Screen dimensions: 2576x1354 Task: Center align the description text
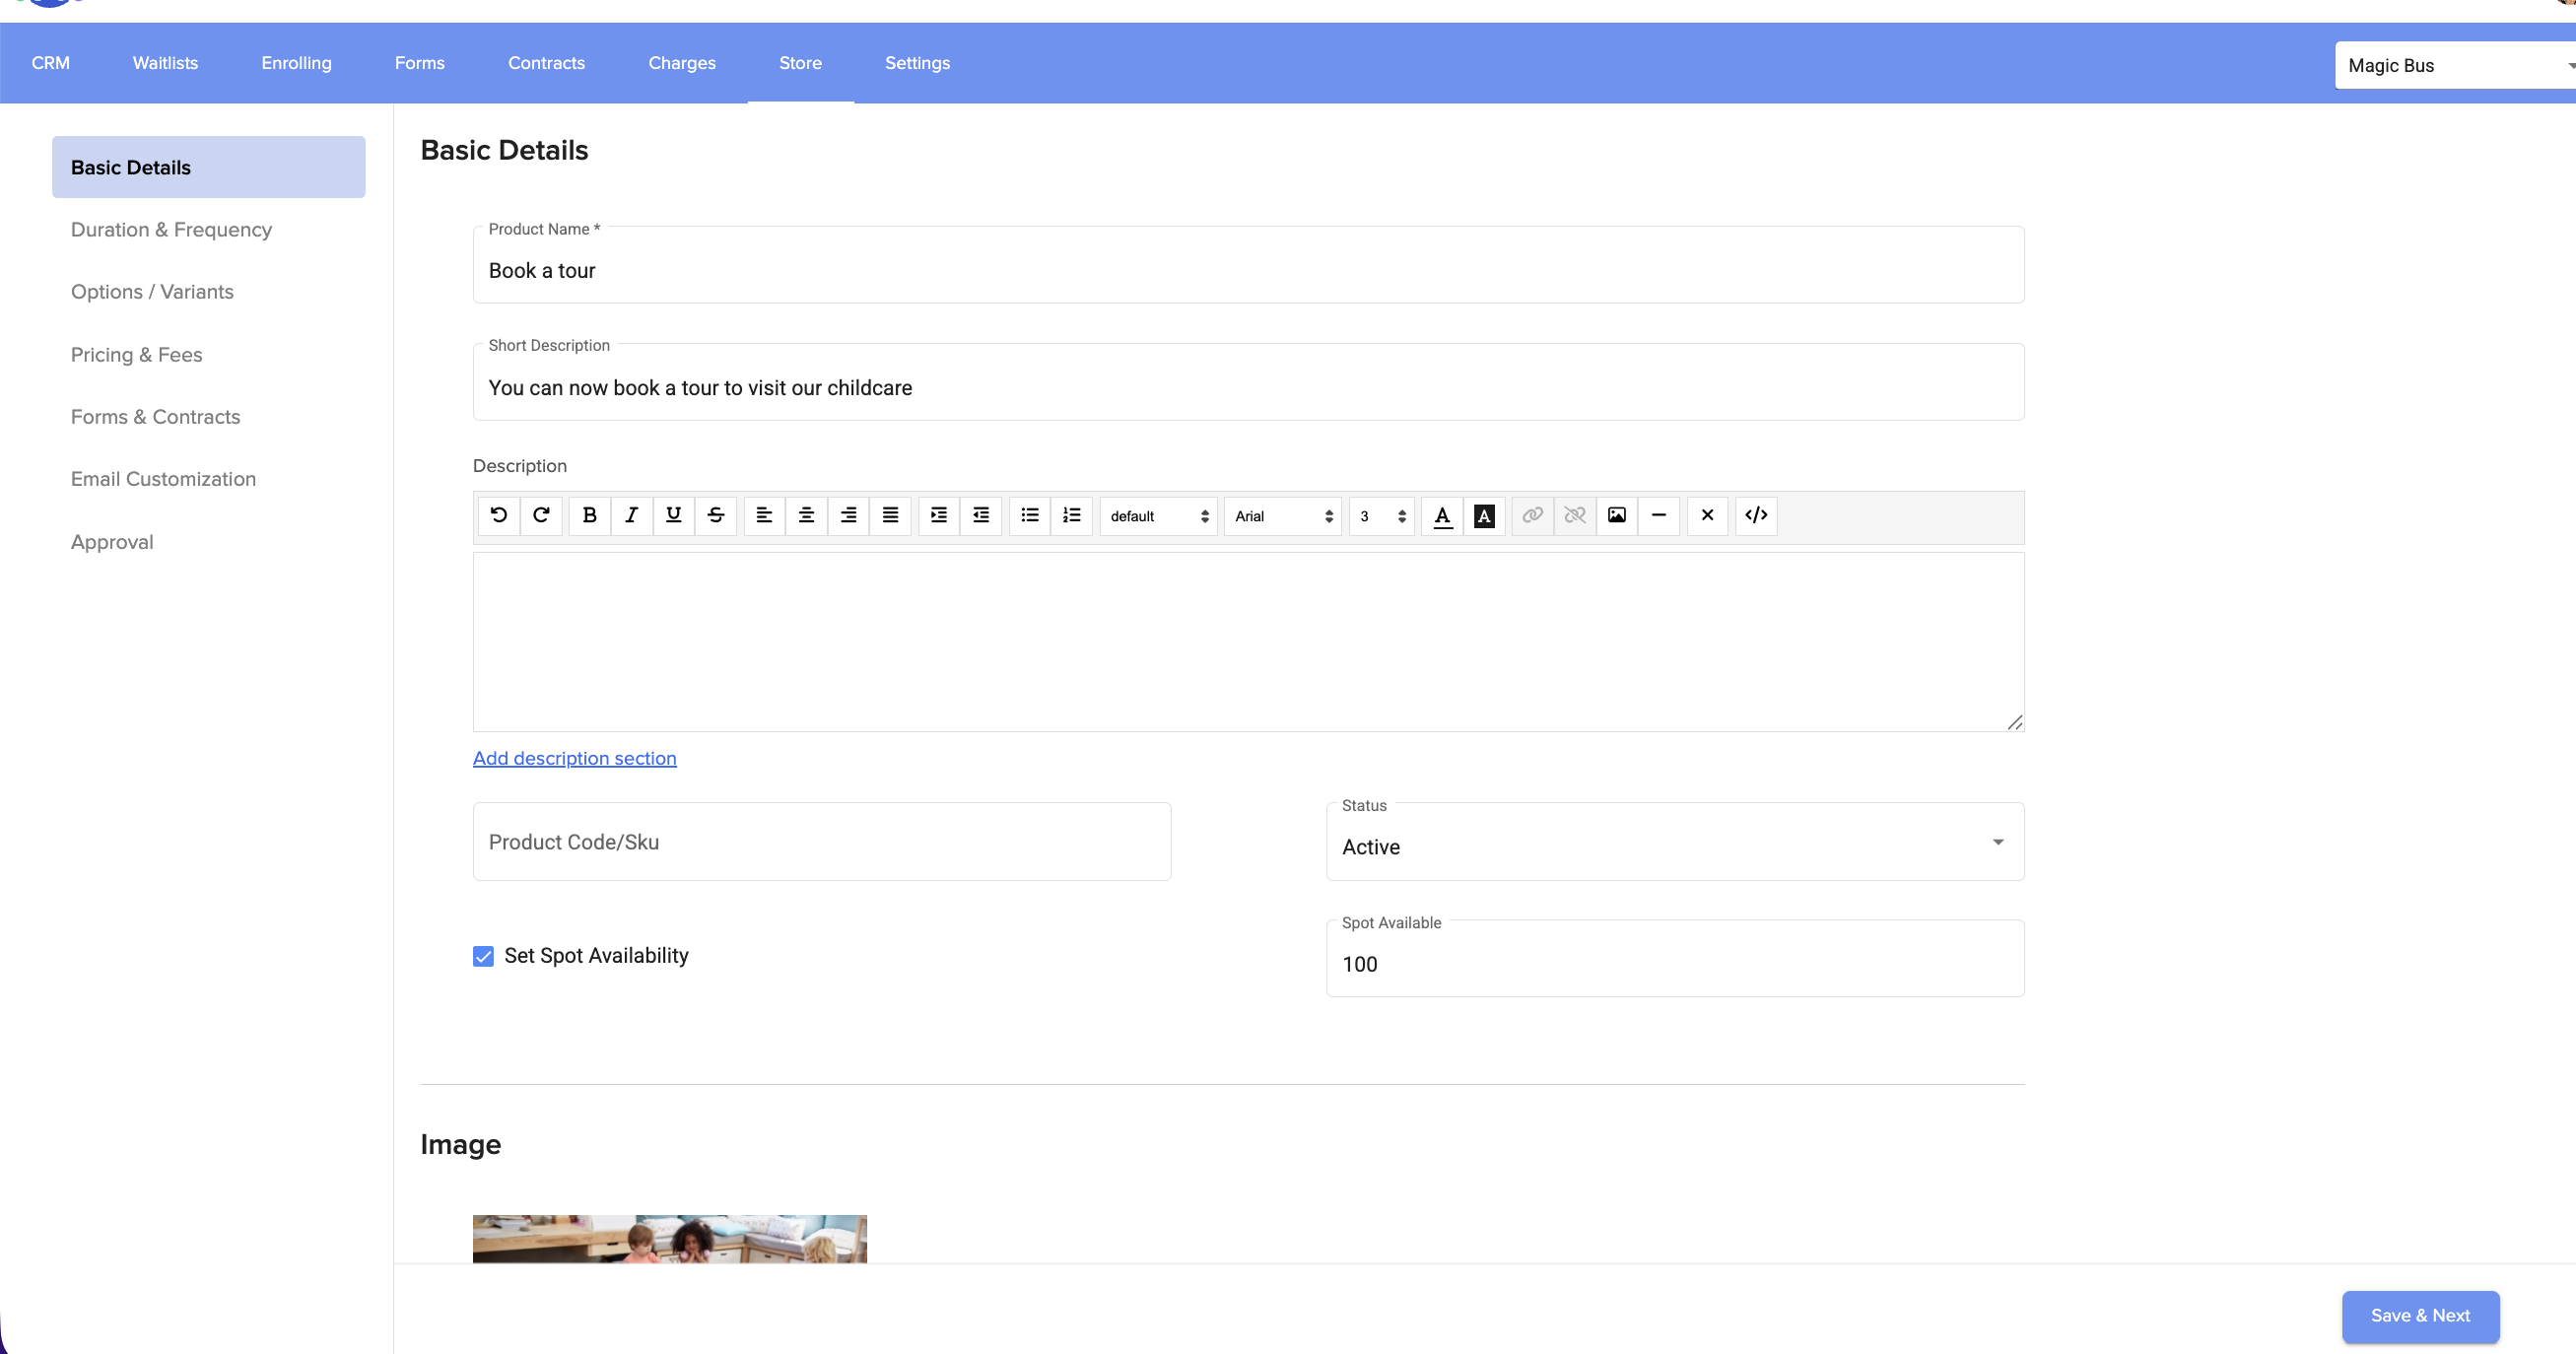tap(805, 515)
